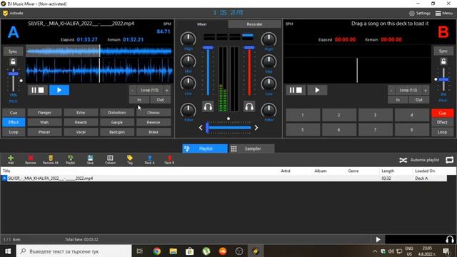Click the Add track toolbar icon
The height and width of the screenshot is (257, 457).
[x=11, y=159]
